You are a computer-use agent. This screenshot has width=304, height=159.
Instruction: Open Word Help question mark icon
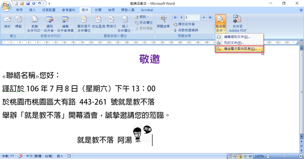301,10
